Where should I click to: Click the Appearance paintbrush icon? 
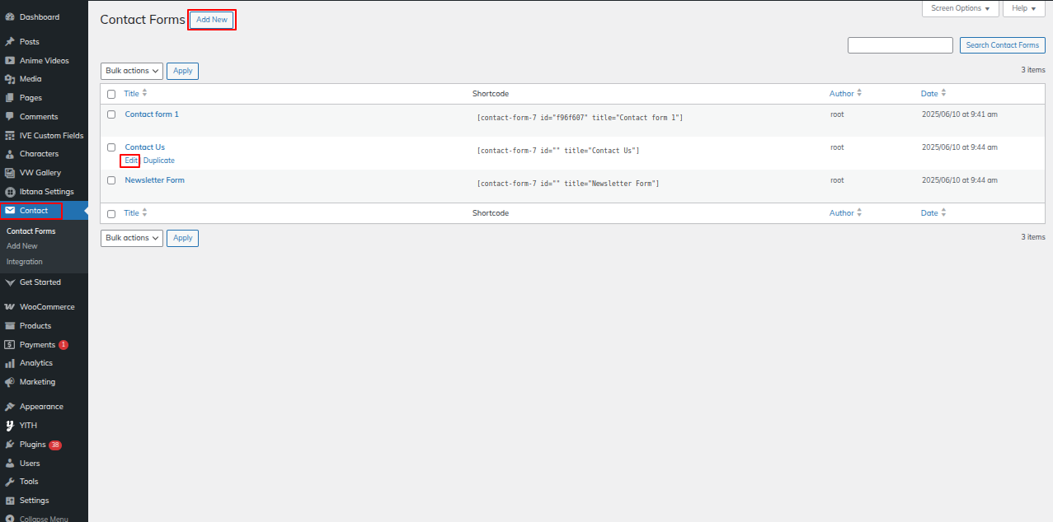click(x=10, y=407)
